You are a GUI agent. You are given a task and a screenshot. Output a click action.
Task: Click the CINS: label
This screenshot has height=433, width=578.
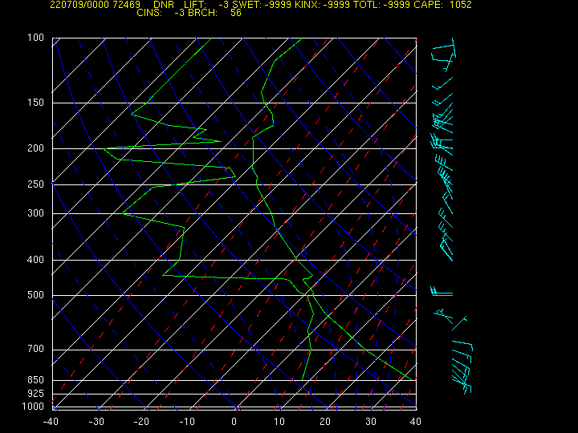point(149,13)
